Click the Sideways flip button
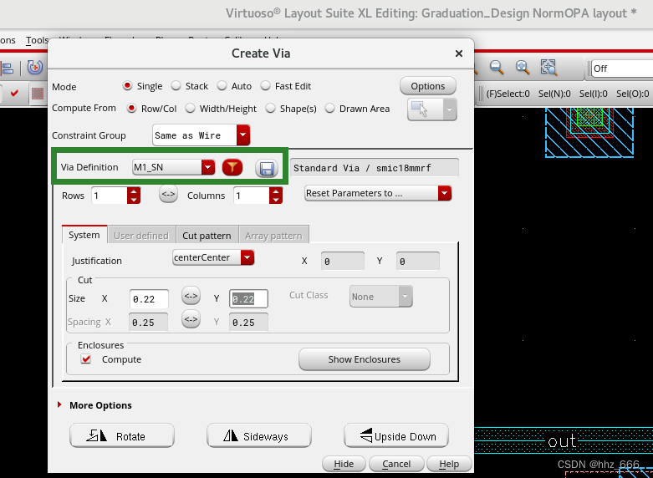 258,435
